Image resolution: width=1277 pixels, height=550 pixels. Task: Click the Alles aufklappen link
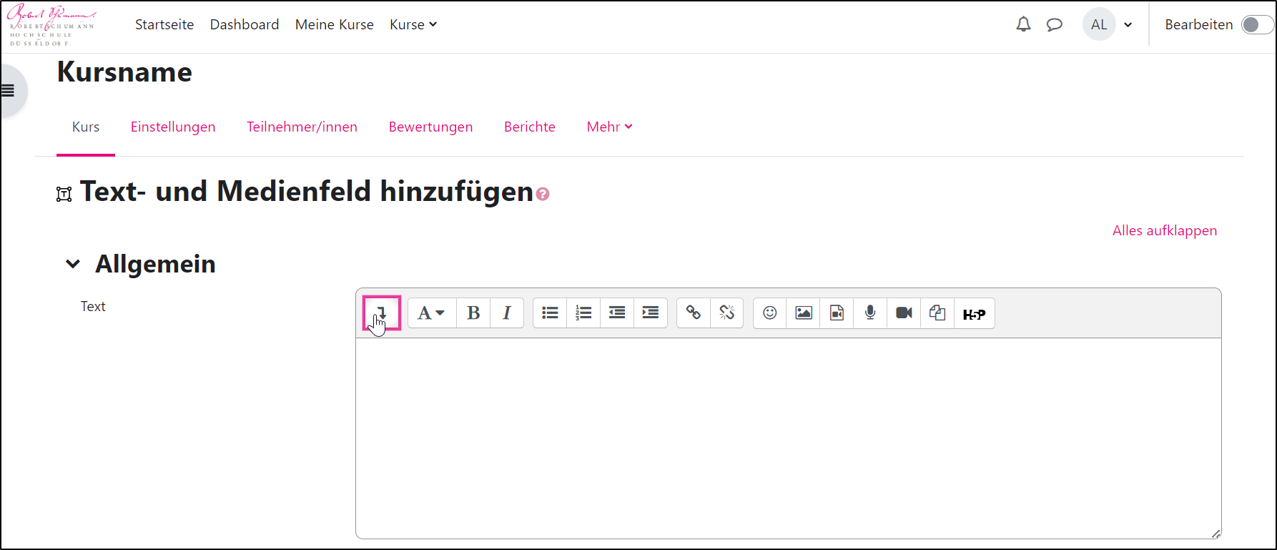1165,230
